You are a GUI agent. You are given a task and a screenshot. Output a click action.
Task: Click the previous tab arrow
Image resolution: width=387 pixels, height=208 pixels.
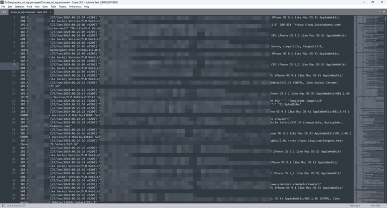[3, 12]
